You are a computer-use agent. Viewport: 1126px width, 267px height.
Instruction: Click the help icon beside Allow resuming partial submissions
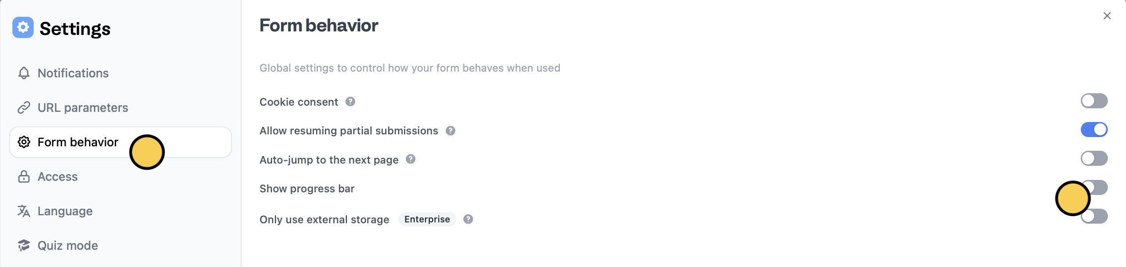tap(450, 130)
